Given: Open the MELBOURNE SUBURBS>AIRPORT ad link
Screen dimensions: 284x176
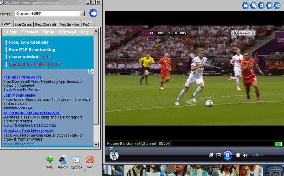Looking at the screenshot, I should coord(32,113).
